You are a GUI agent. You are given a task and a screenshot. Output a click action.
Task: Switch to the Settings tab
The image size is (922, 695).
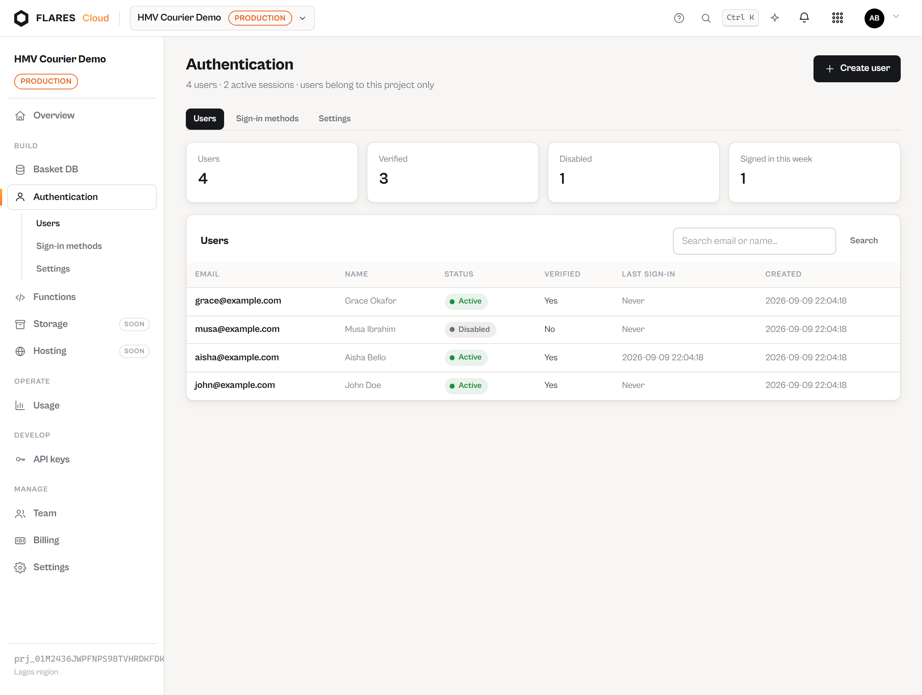click(334, 119)
